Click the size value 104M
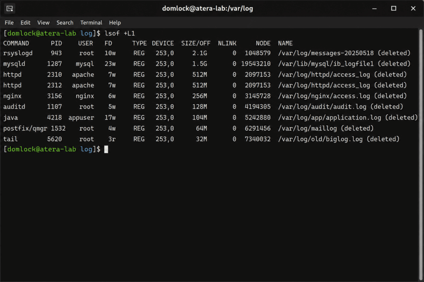 (200, 118)
